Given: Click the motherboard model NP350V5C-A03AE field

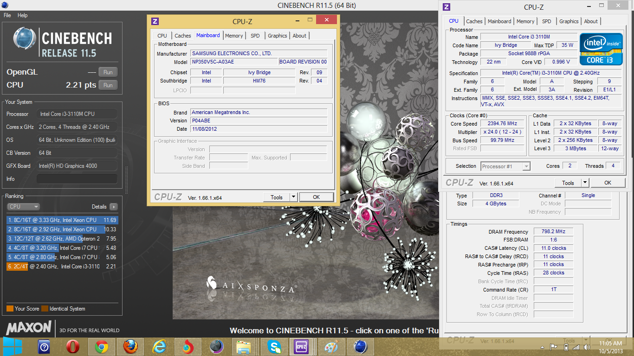Looking at the screenshot, I should click(234, 62).
